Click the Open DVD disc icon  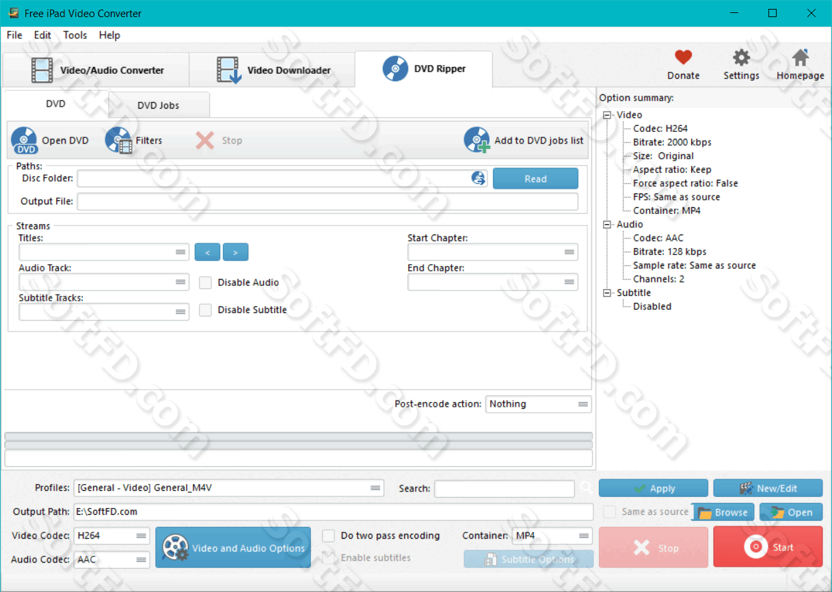25,140
